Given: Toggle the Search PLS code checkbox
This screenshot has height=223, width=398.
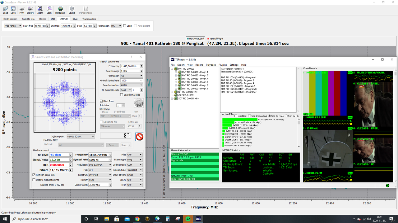Looking at the screenshot, I should pyautogui.click(x=122, y=95).
